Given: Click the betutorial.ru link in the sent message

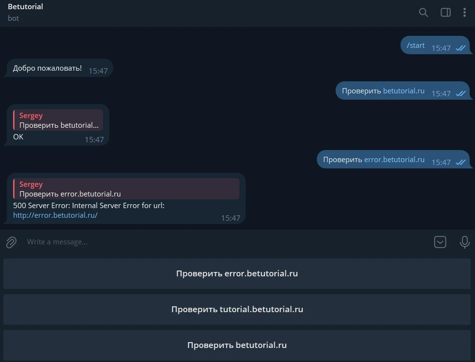Looking at the screenshot, I should [x=403, y=90].
